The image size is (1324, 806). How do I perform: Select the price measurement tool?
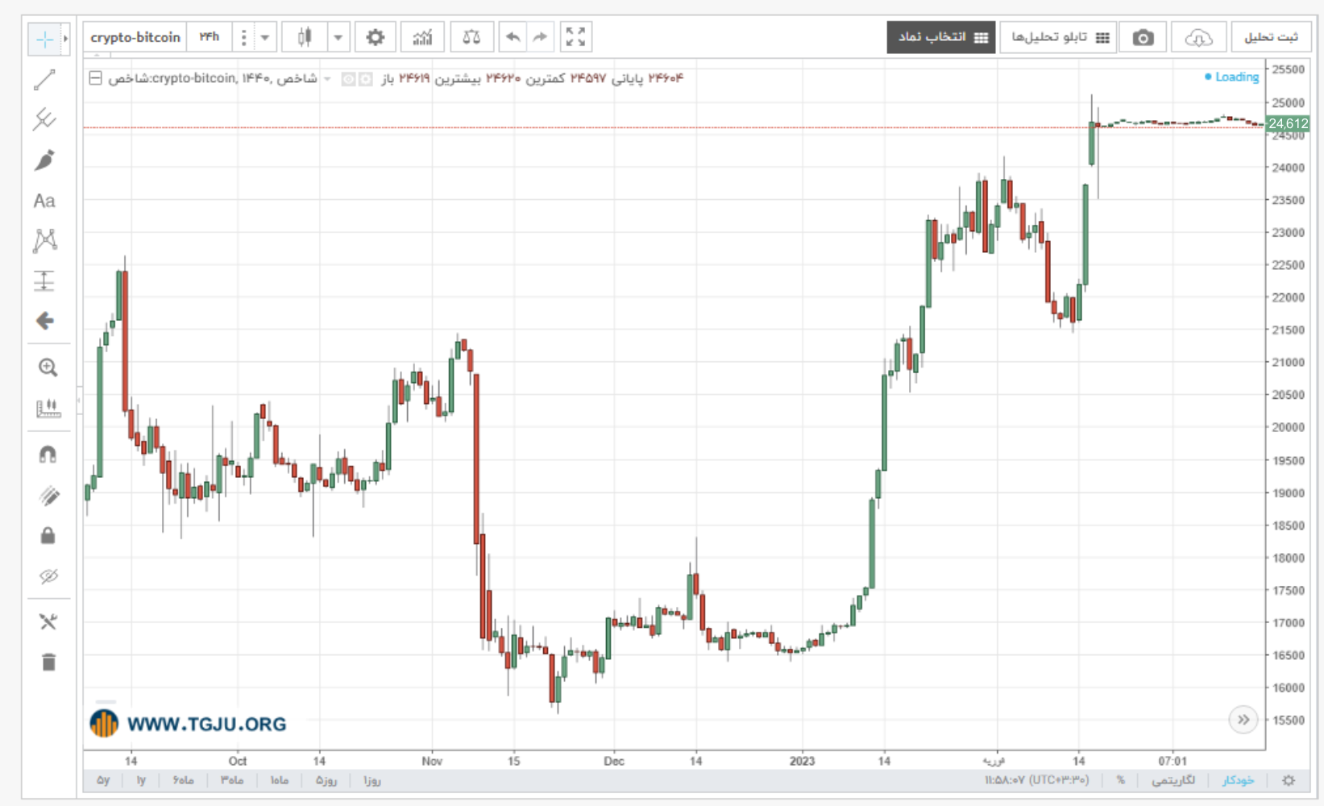[44, 280]
